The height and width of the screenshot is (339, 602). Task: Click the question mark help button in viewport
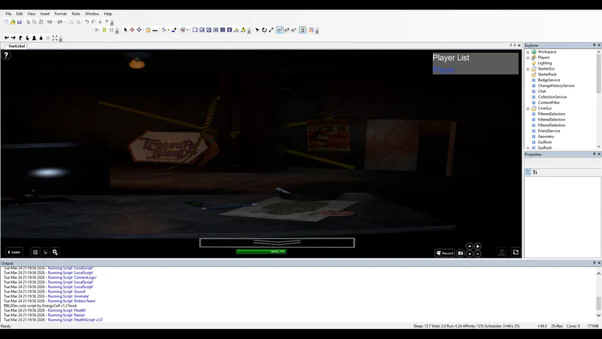(6, 56)
